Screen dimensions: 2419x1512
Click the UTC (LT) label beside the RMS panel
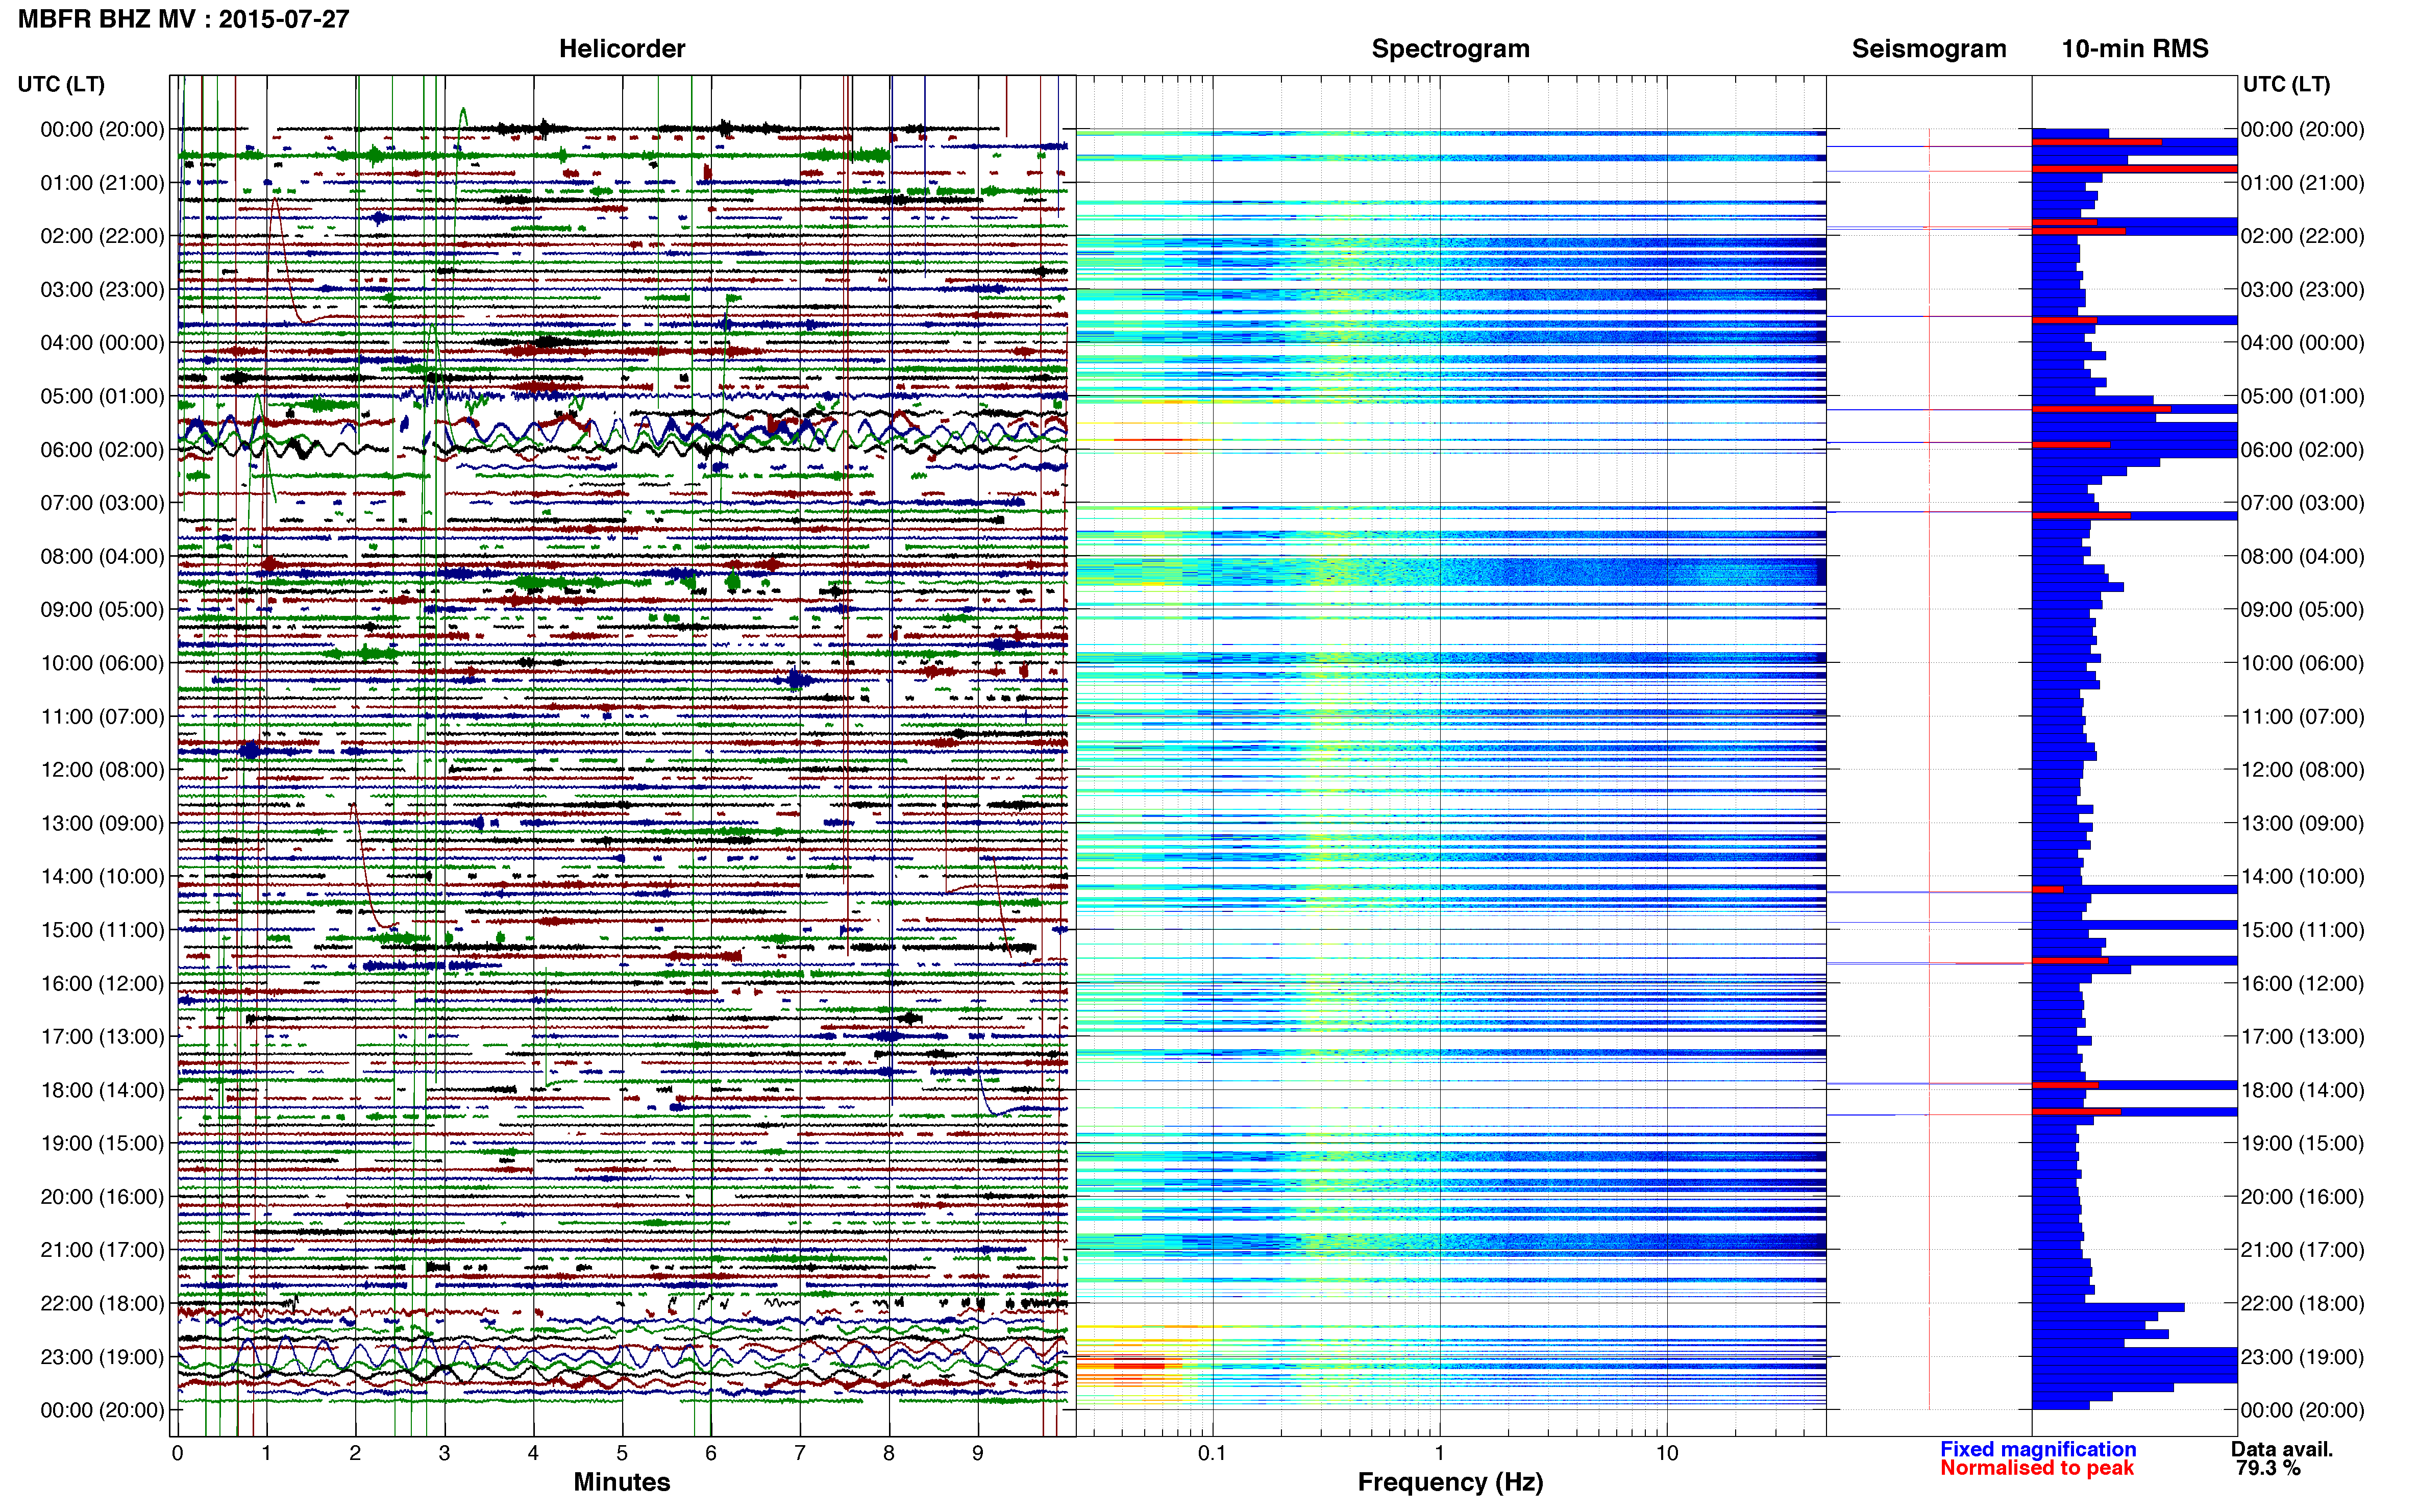pyautogui.click(x=2286, y=84)
